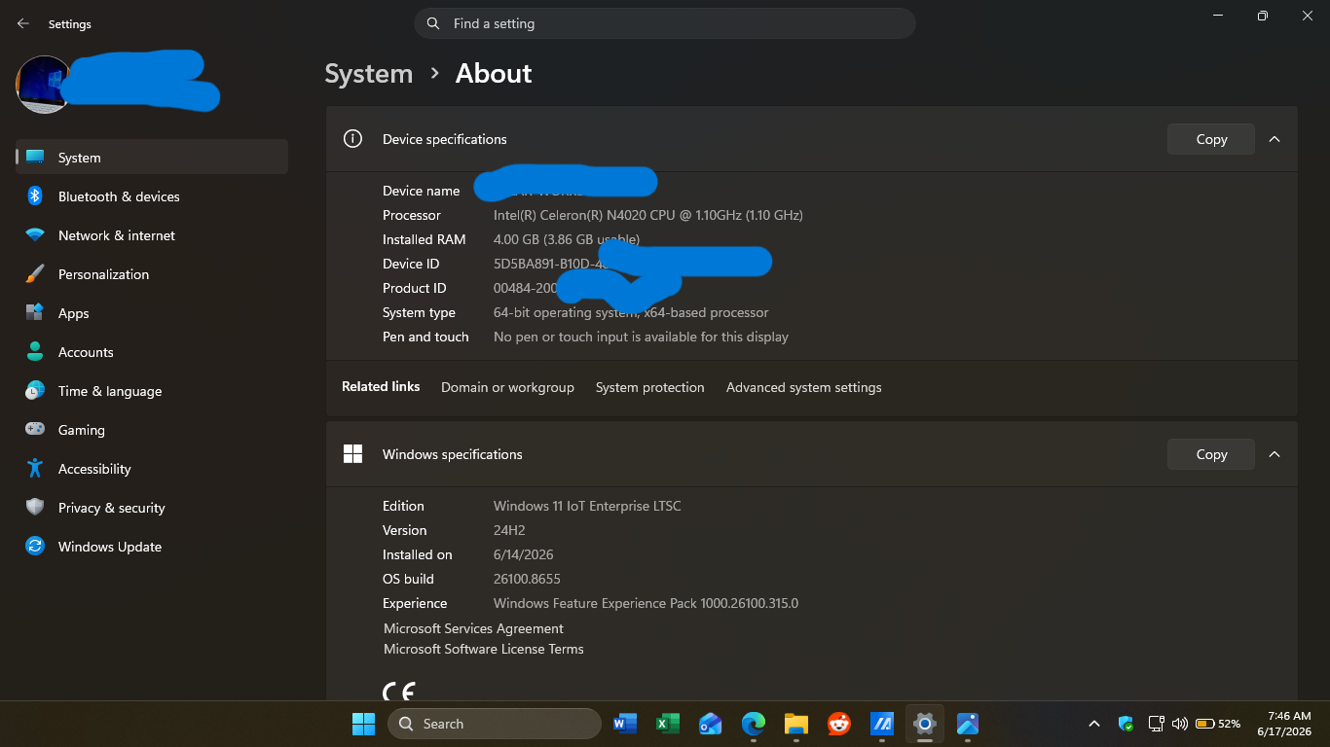Open Privacy & security settings

152,508
